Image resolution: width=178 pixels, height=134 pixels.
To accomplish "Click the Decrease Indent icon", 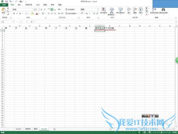I will pos(59,14).
